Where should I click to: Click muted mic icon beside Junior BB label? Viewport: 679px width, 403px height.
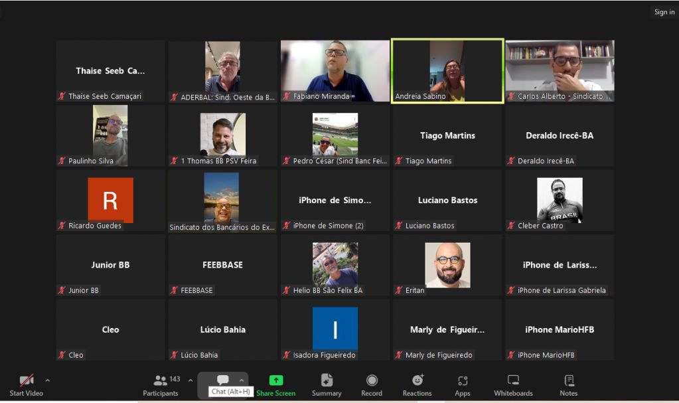pyautogui.click(x=62, y=290)
